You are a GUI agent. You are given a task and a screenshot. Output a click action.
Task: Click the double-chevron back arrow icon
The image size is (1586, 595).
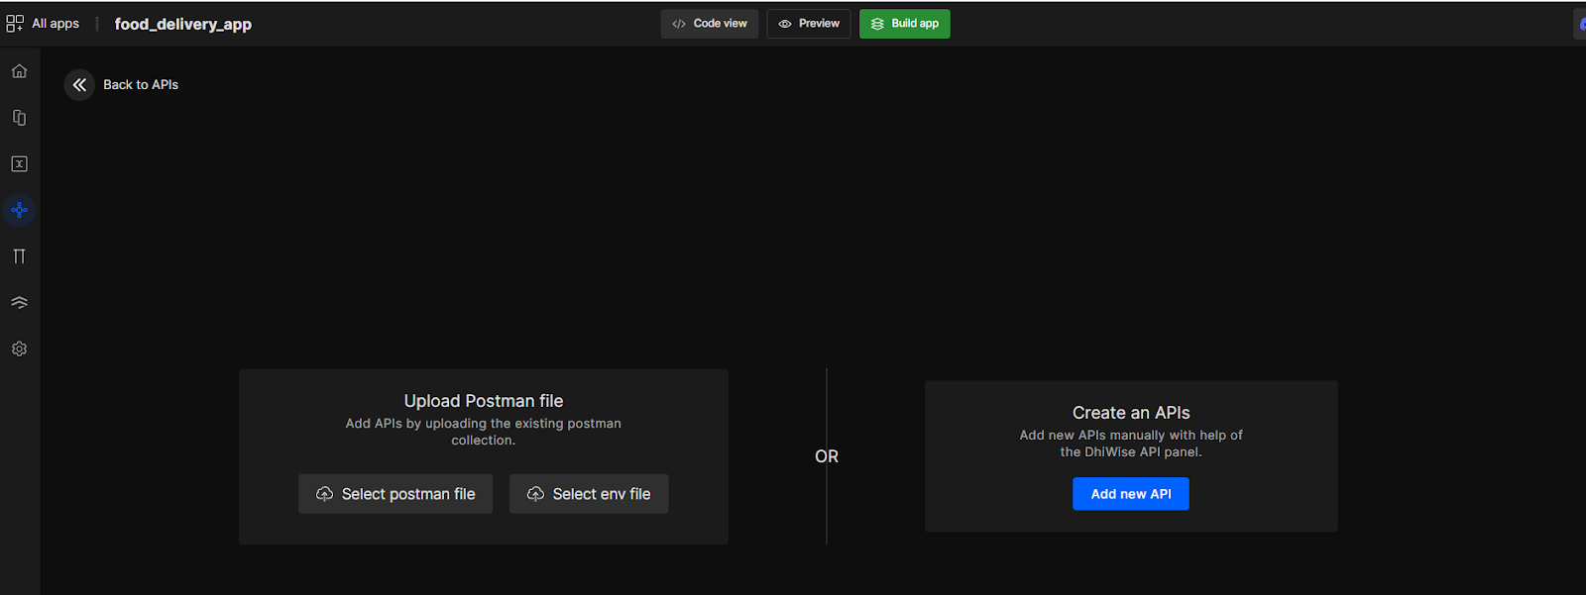[x=79, y=85]
